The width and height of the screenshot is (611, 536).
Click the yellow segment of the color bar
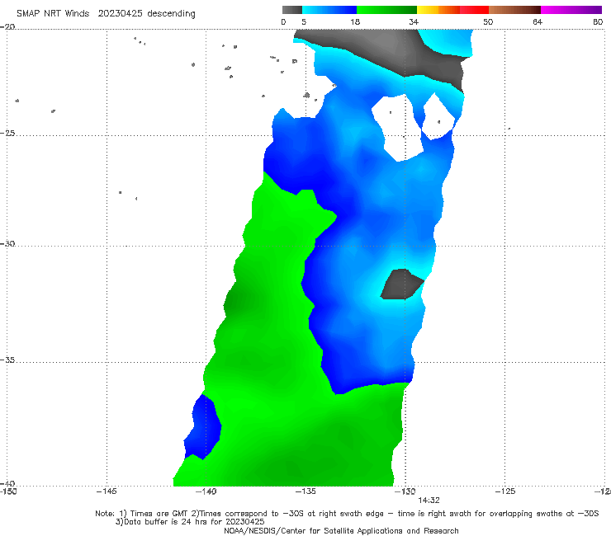click(x=428, y=10)
